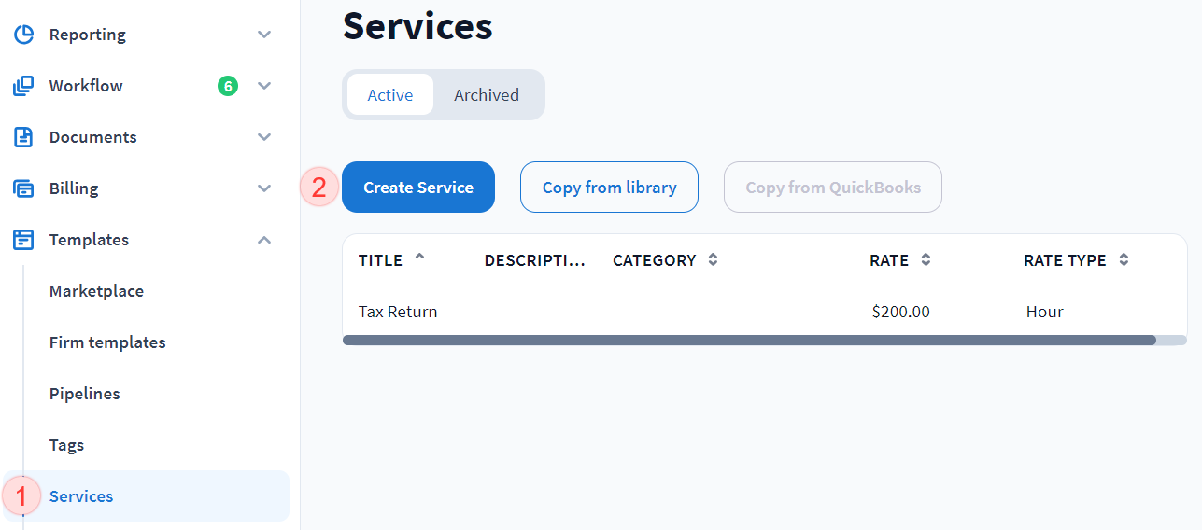Expand the Reporting menu chevron

click(x=264, y=35)
